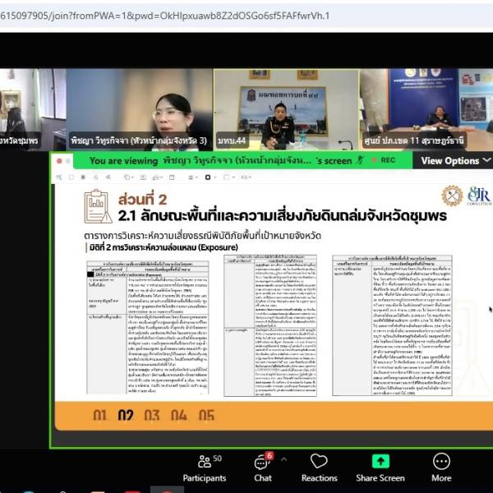The width and height of the screenshot is (493, 493).
Task: Click the annotation icon beside "'s screen"
Action: (361, 160)
